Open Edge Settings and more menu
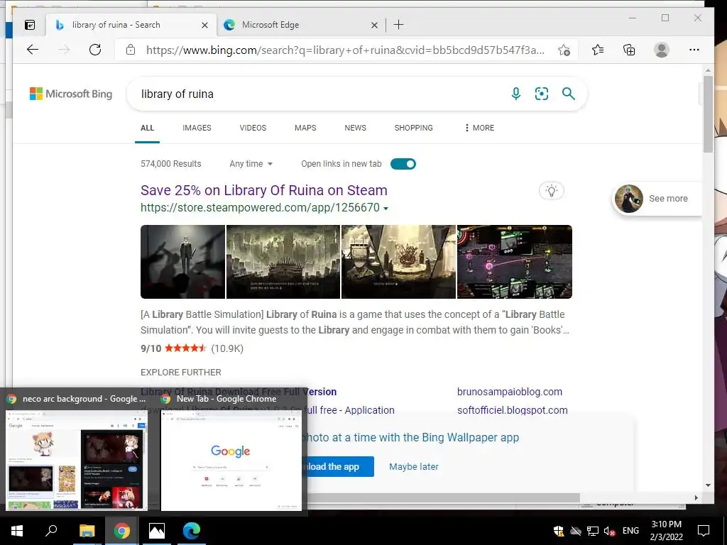The image size is (727, 545). click(694, 50)
